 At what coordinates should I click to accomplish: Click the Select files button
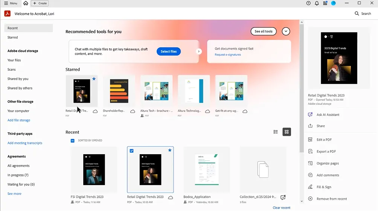169,51
